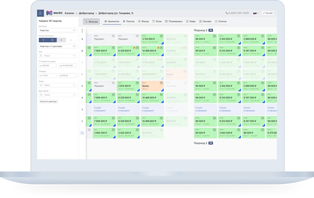Click the blue corner marker on floor 2's 8 329 600 ₽ card
This screenshot has width=314, height=198.
pos(138,125)
